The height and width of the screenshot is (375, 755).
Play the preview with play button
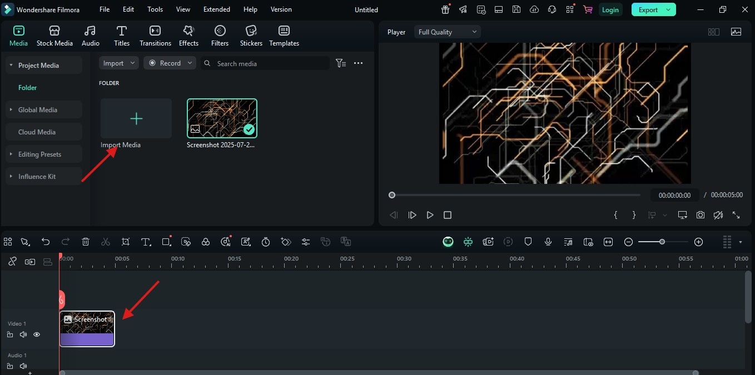(430, 215)
